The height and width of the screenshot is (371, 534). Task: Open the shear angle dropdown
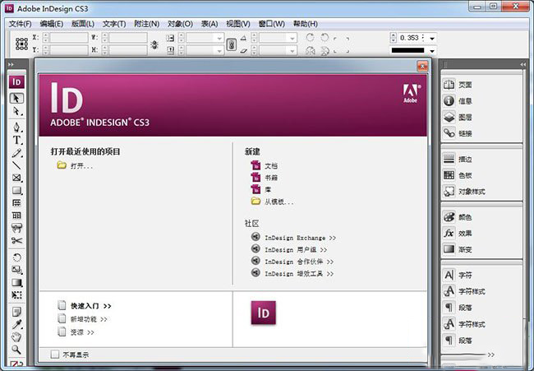(x=292, y=51)
